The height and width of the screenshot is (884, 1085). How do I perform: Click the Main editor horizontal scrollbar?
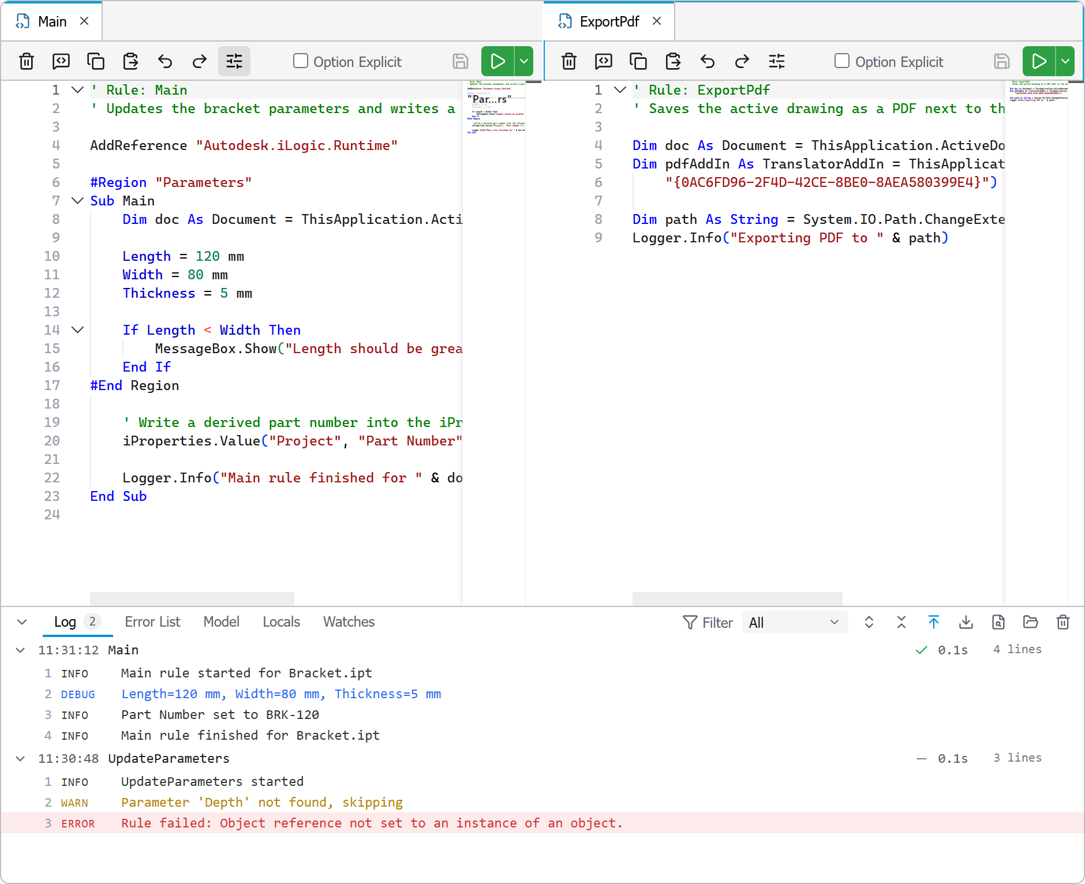click(192, 598)
